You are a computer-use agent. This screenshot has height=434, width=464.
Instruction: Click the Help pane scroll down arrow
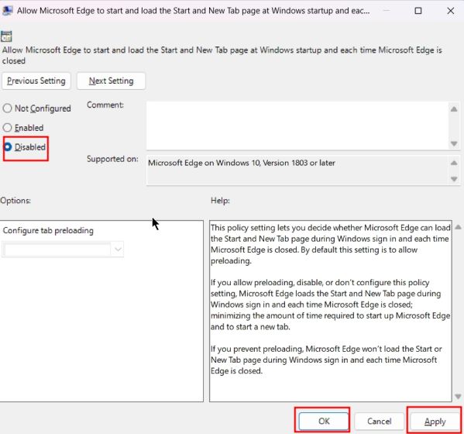pyautogui.click(x=458, y=396)
